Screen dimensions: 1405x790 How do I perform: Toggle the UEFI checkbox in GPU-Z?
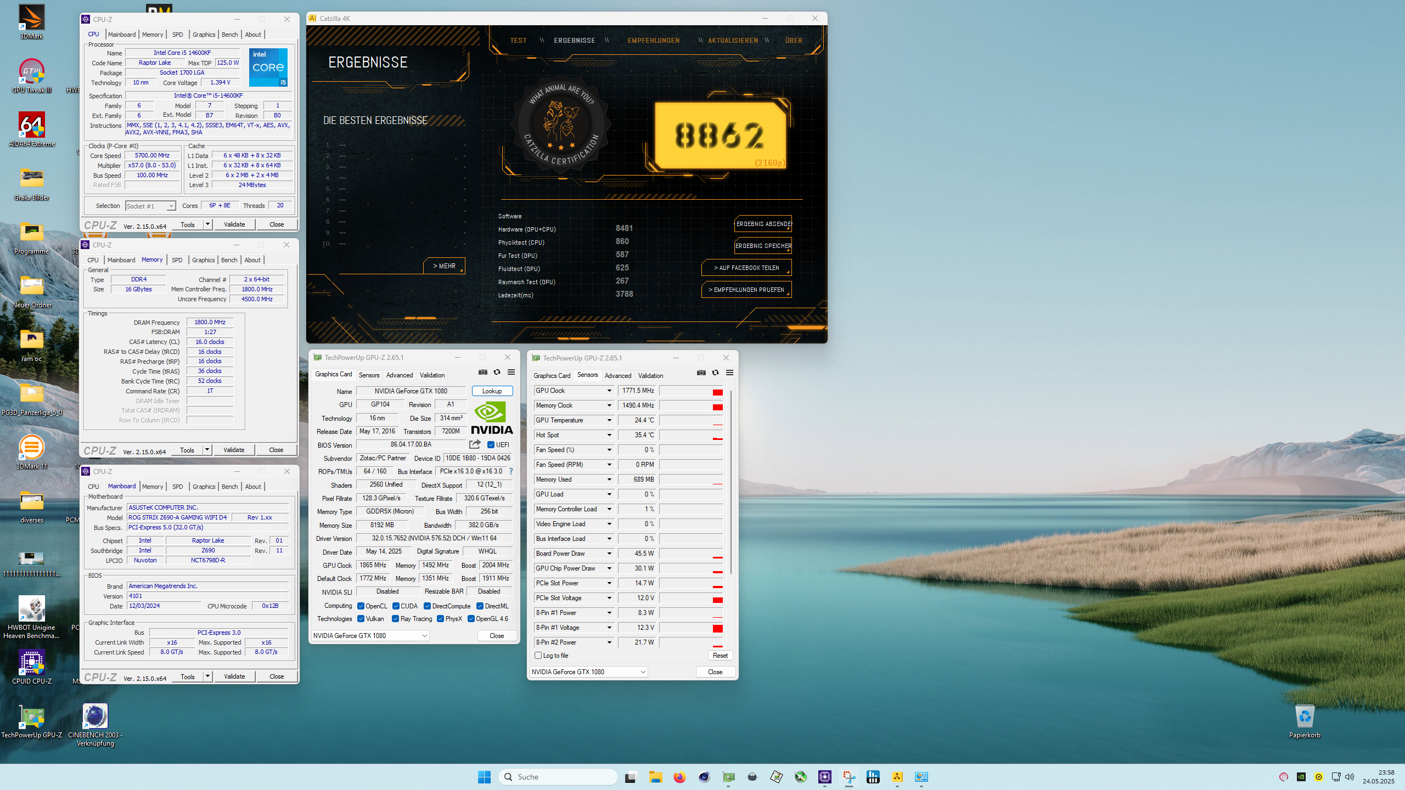coord(491,445)
